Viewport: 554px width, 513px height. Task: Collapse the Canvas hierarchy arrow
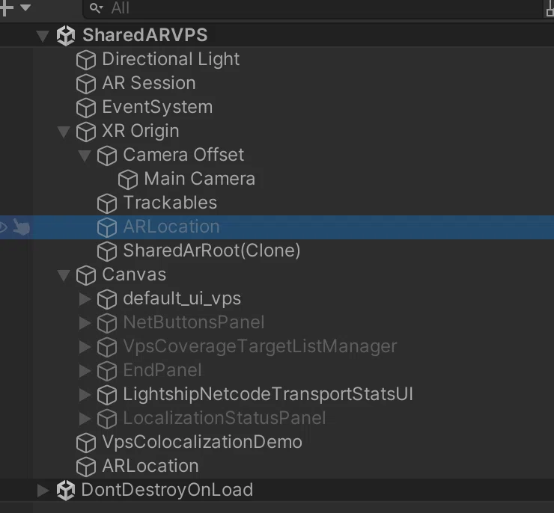pyautogui.click(x=64, y=275)
